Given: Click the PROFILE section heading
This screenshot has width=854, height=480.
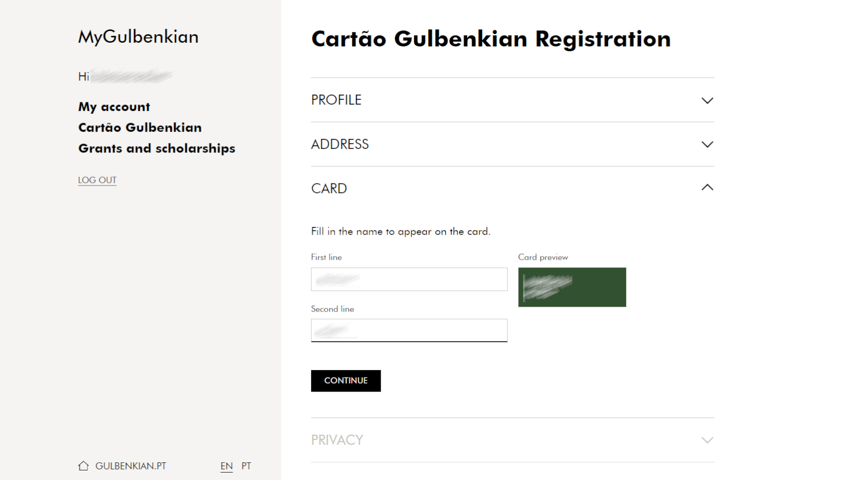Looking at the screenshot, I should coord(336,100).
